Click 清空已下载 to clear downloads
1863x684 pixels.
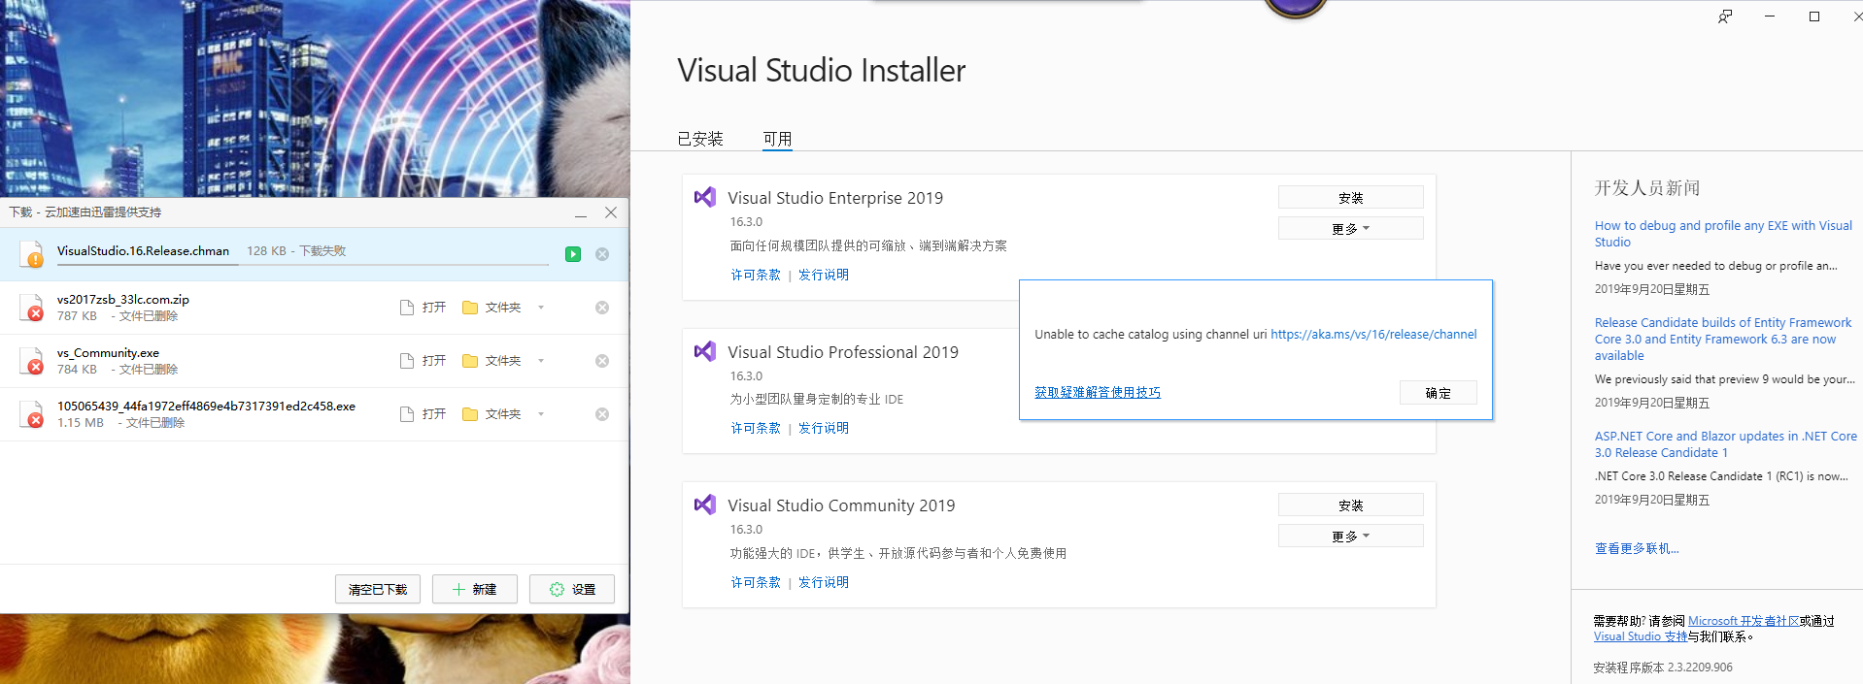click(378, 589)
